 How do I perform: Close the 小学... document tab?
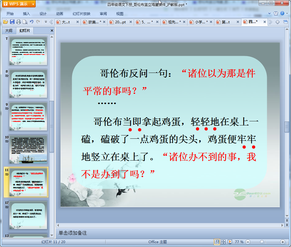(x=211, y=22)
